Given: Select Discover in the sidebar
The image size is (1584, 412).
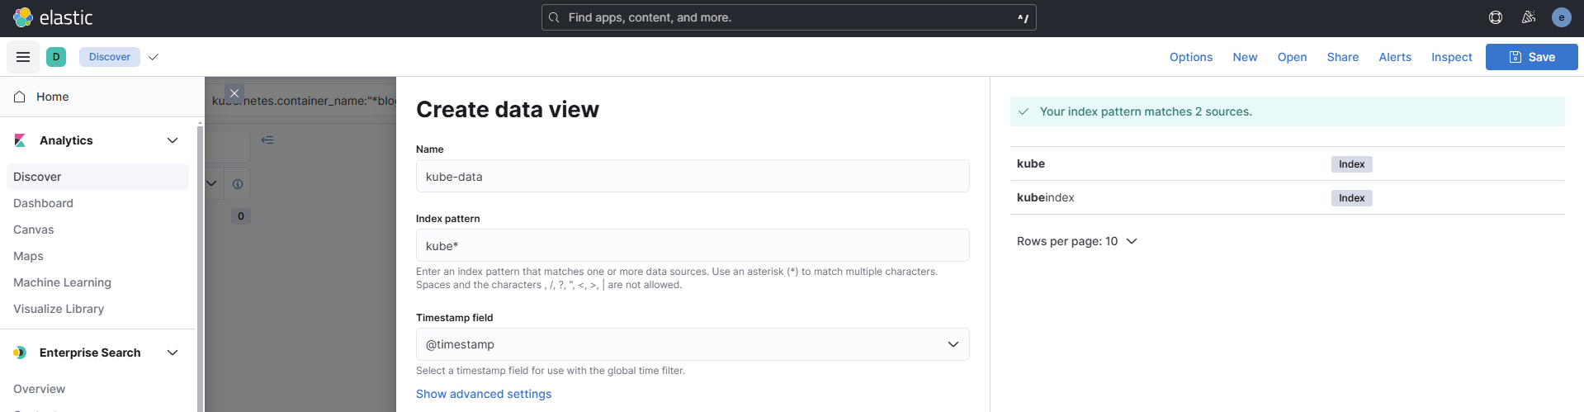Looking at the screenshot, I should coord(97,177).
